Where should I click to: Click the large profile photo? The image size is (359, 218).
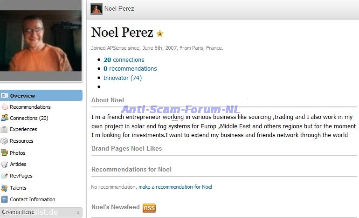[x=41, y=36]
